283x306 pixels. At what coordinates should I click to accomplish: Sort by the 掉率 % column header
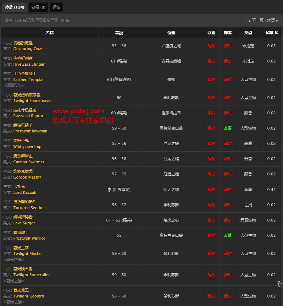coord(271,33)
